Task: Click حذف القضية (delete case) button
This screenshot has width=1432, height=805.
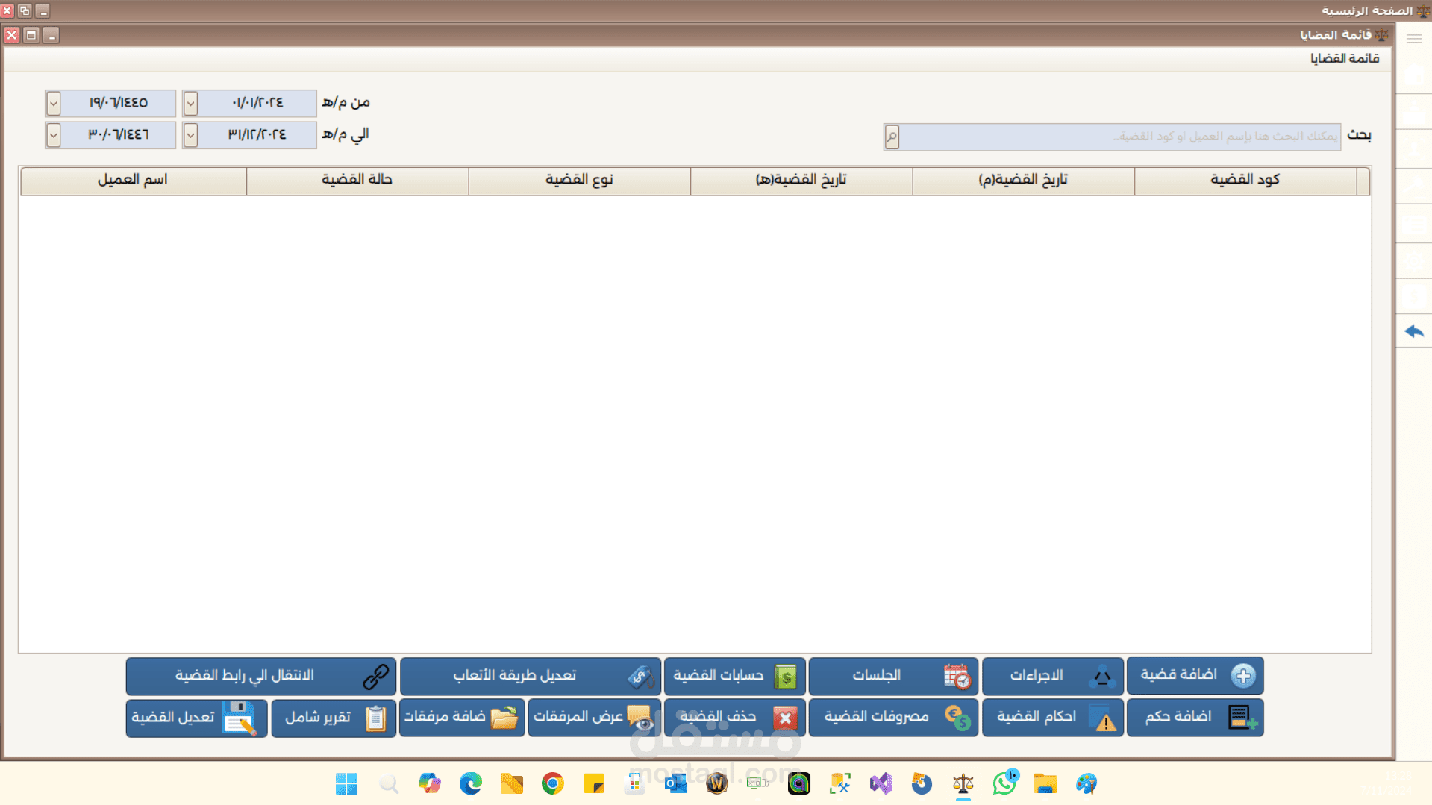Action: pos(734,718)
